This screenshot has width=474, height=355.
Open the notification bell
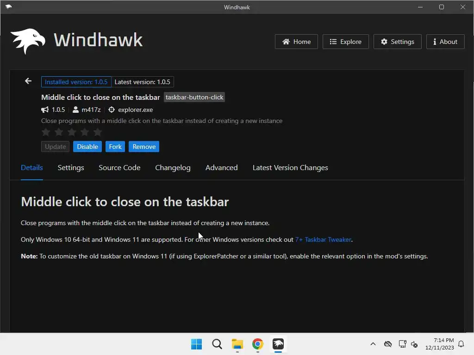coord(461,344)
